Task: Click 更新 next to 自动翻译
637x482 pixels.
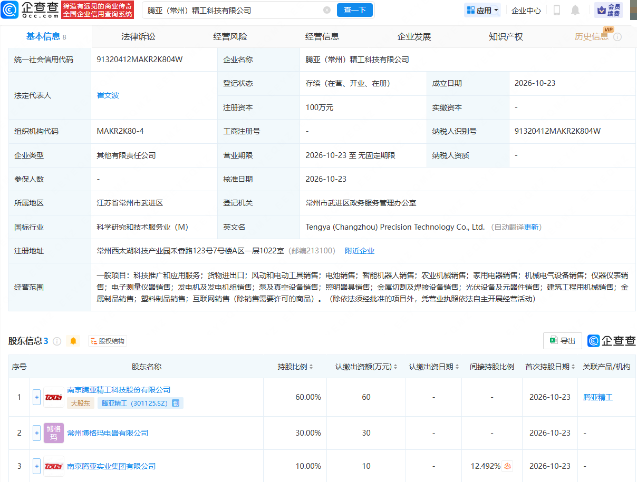Action: [x=531, y=227]
